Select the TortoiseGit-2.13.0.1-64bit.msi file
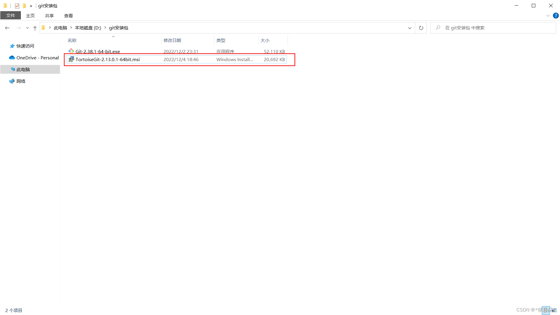This screenshot has height=315, width=560. pos(176,60)
